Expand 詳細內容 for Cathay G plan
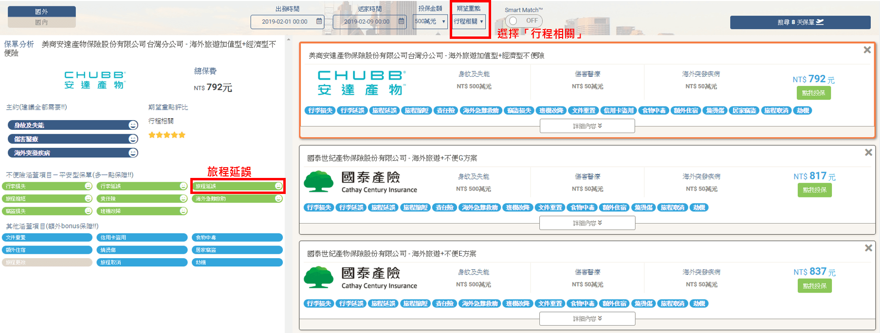The height and width of the screenshot is (333, 880). [x=587, y=223]
